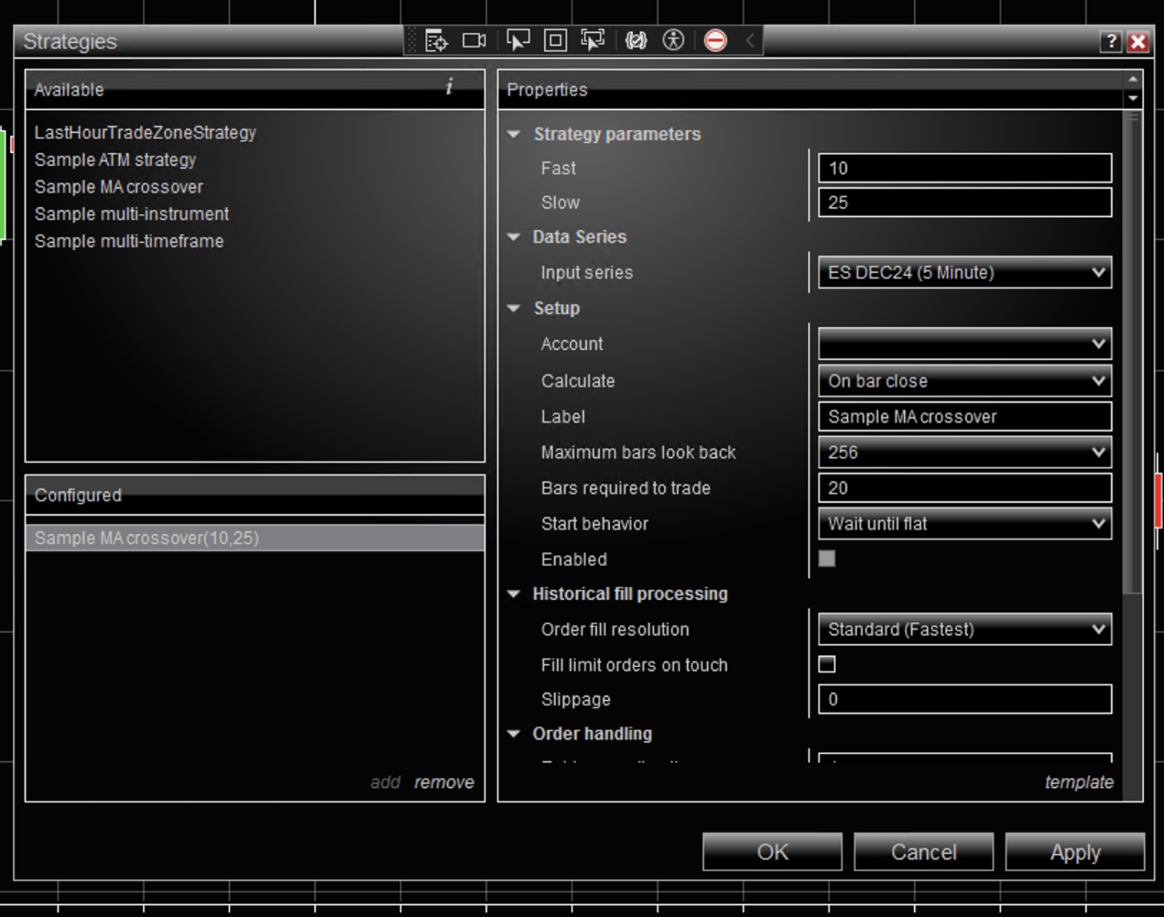This screenshot has height=917, width=1164.
Task: Open the Maximum bars look back dropdown
Action: click(965, 452)
